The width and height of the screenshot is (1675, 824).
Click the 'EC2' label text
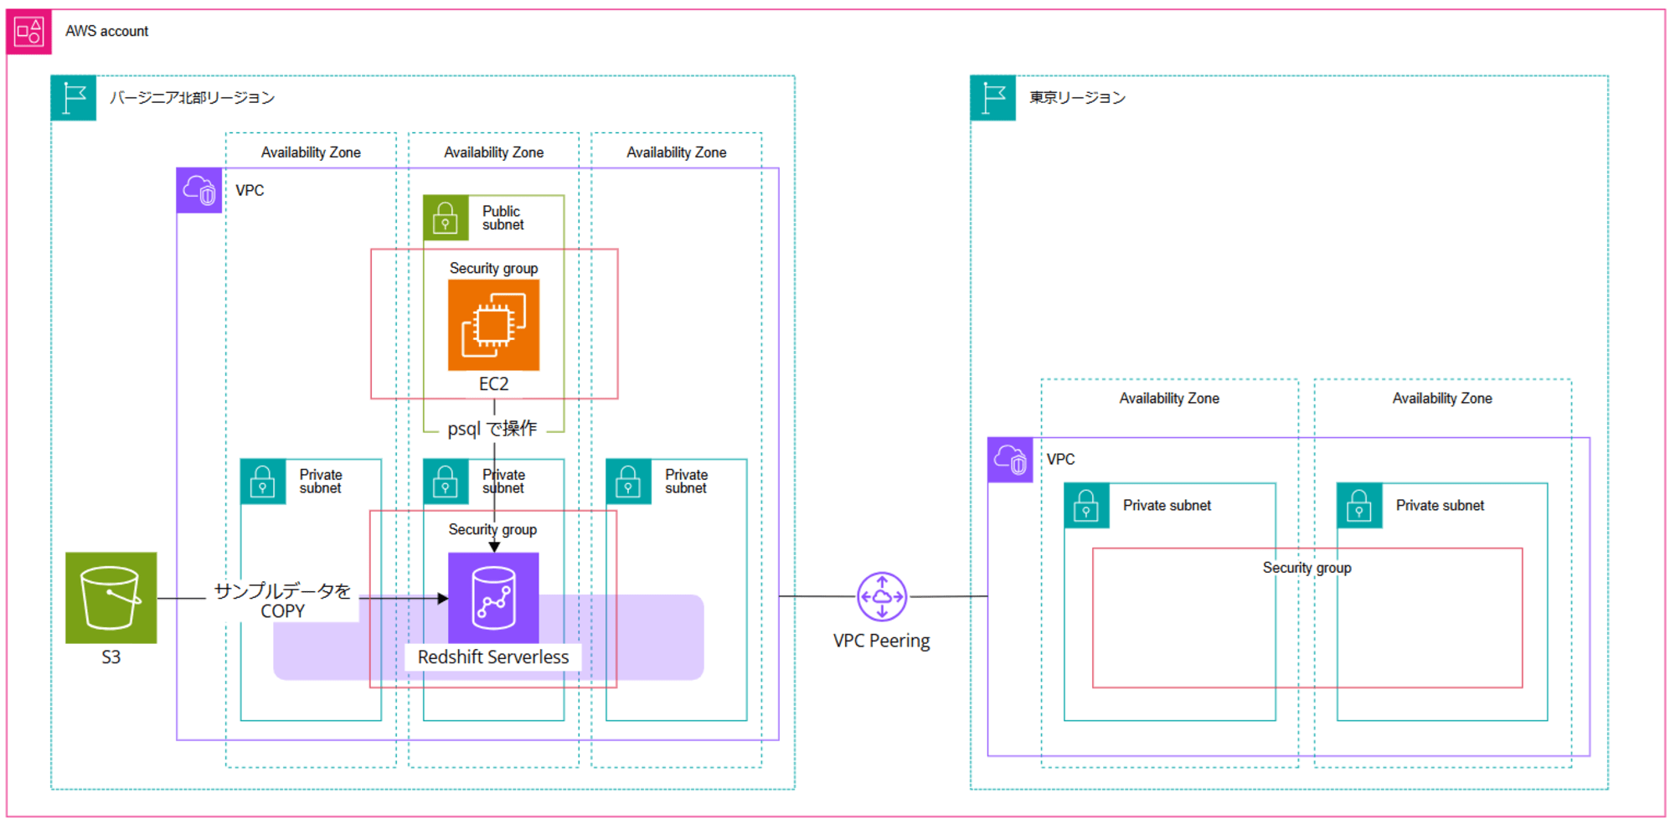(494, 384)
